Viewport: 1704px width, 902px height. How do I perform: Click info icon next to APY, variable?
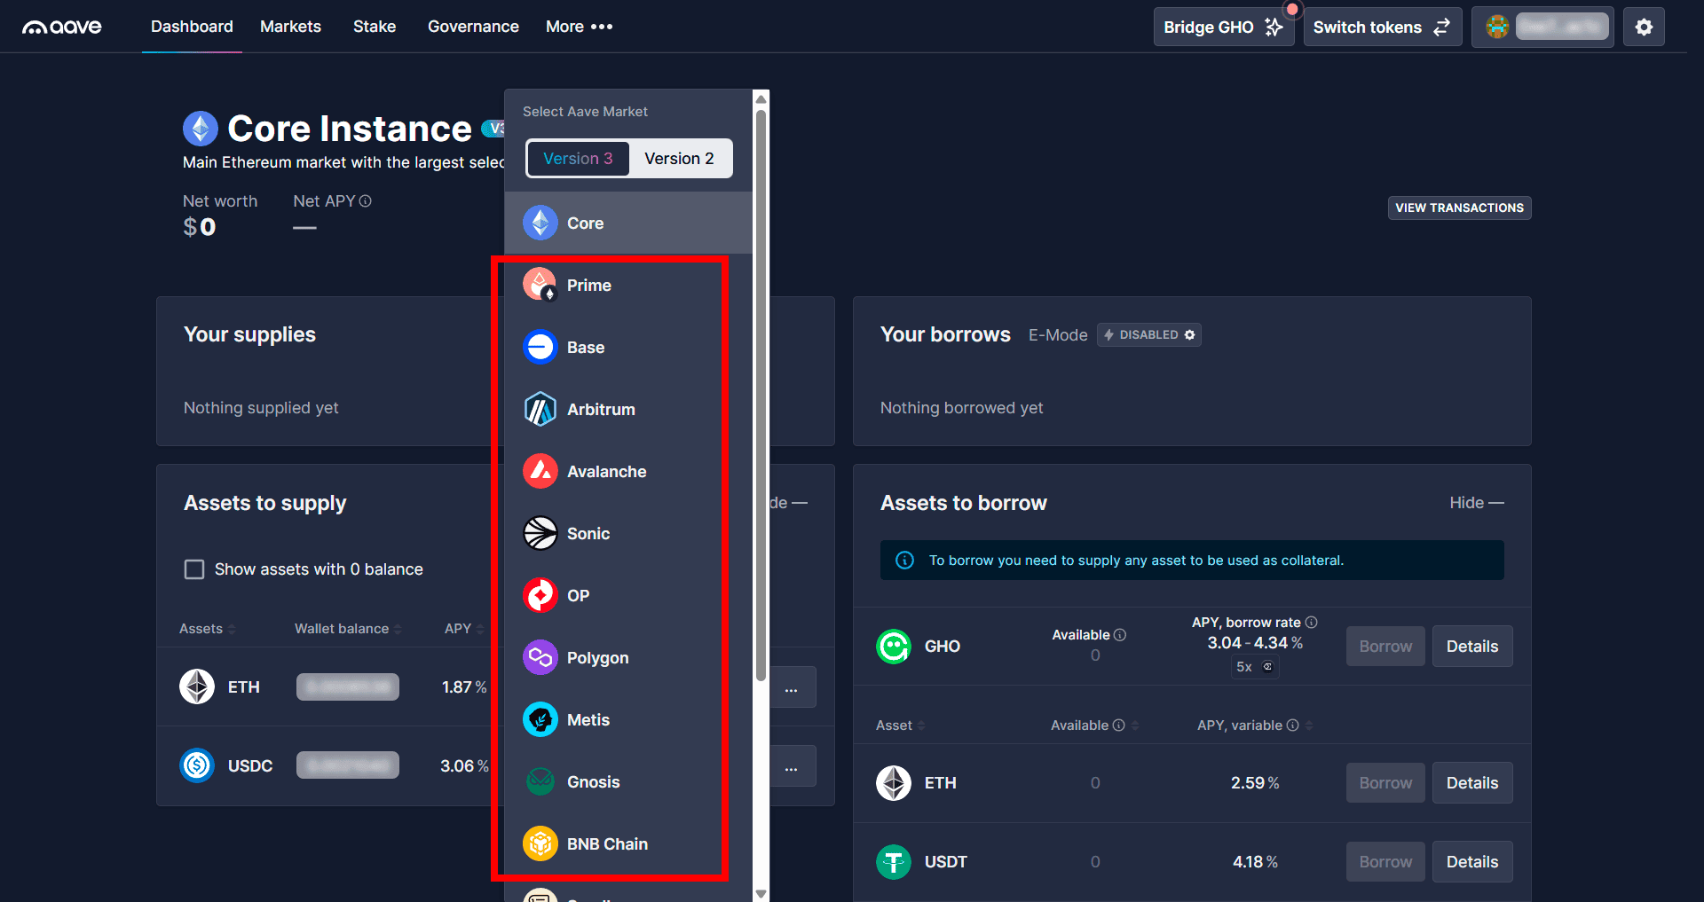[x=1293, y=726]
